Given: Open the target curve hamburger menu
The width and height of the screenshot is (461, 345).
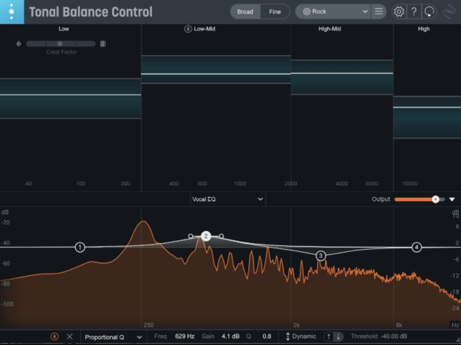Looking at the screenshot, I should [x=379, y=11].
